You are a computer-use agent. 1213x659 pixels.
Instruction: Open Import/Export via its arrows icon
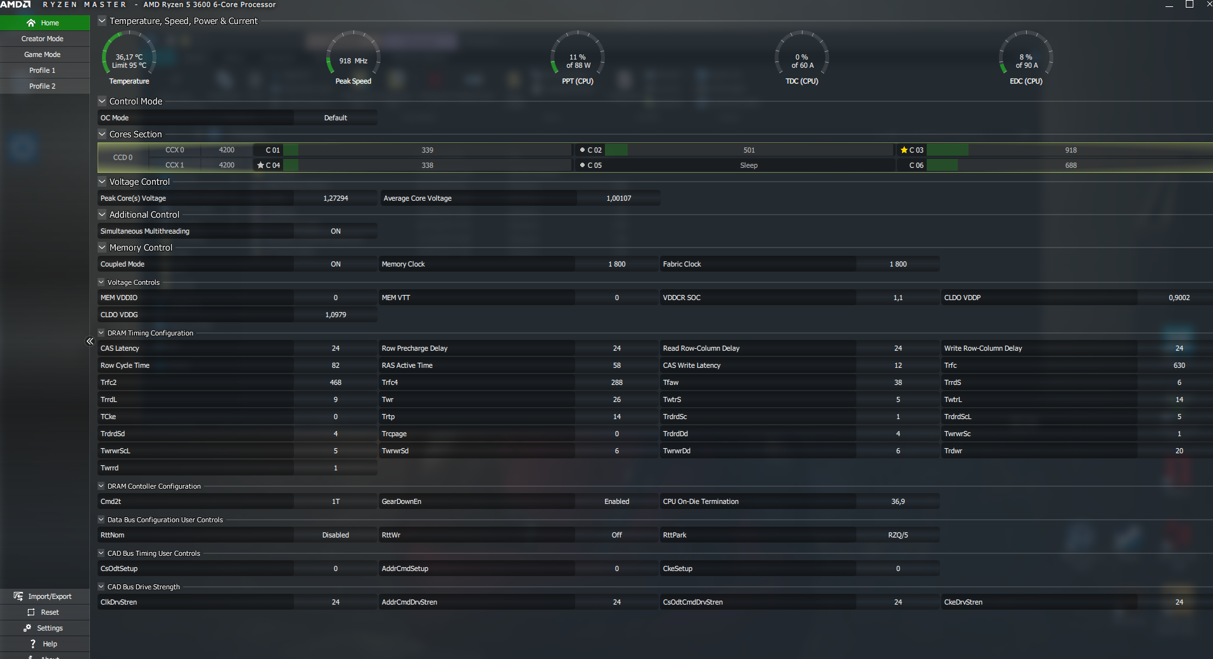(x=18, y=596)
